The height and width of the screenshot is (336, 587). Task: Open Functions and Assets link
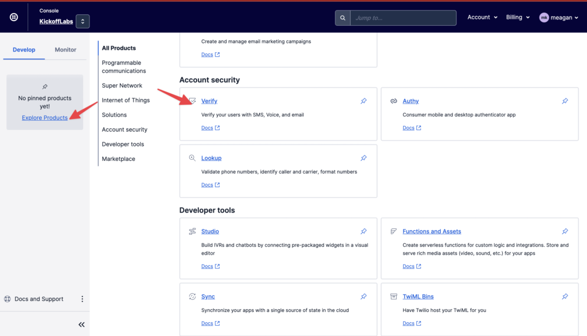click(432, 231)
